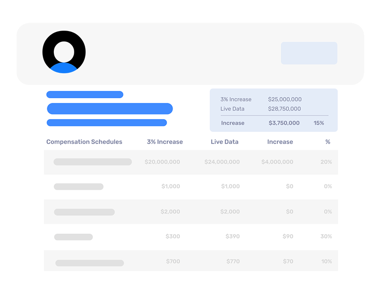Click the 3% Increase table column header
380x292 pixels.
coord(165,142)
